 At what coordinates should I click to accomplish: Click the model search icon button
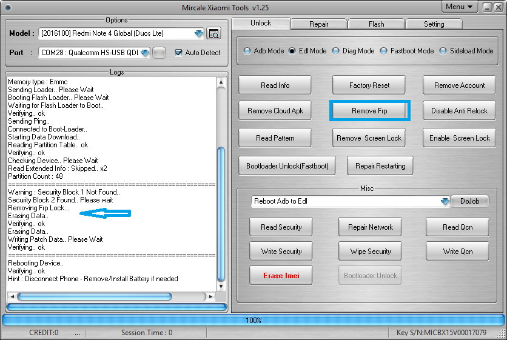[213, 33]
